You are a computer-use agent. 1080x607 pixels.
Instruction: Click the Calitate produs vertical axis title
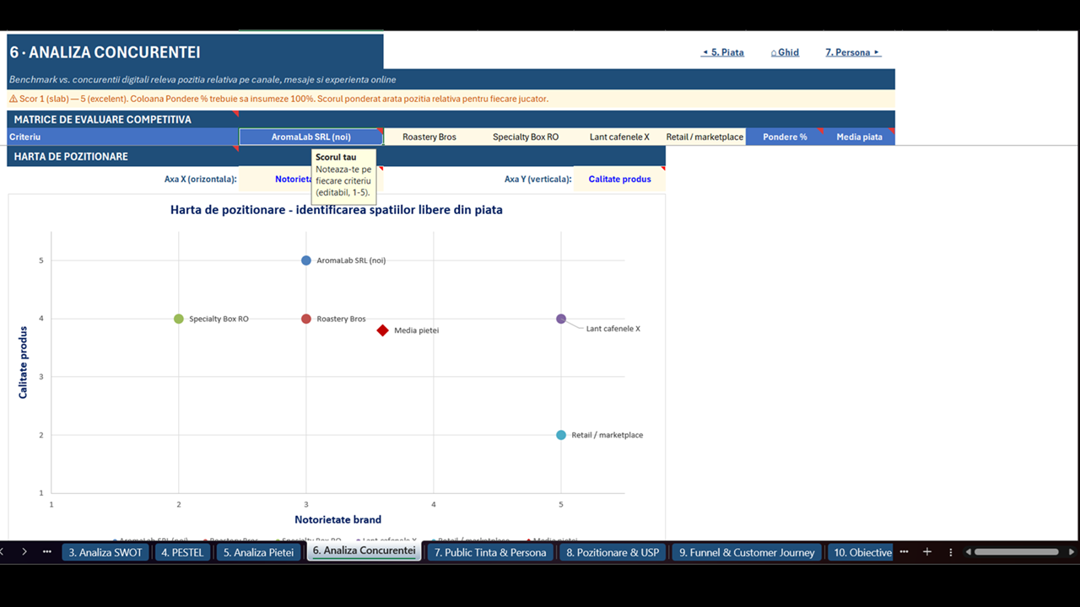pos(23,363)
